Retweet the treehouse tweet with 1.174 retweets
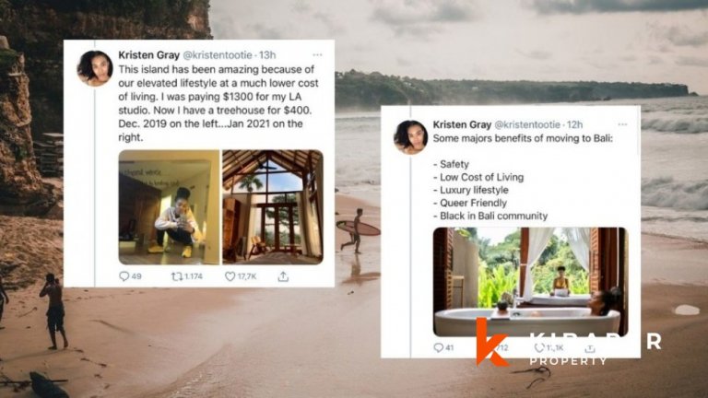 pyautogui.click(x=177, y=276)
